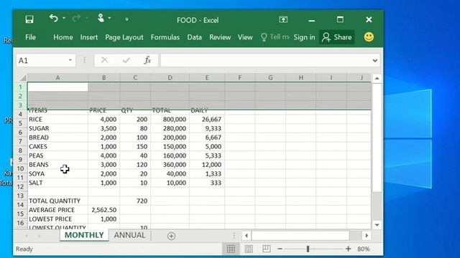Screen dimensions: 460x258
Task: Select column B header
Action: (103, 78)
